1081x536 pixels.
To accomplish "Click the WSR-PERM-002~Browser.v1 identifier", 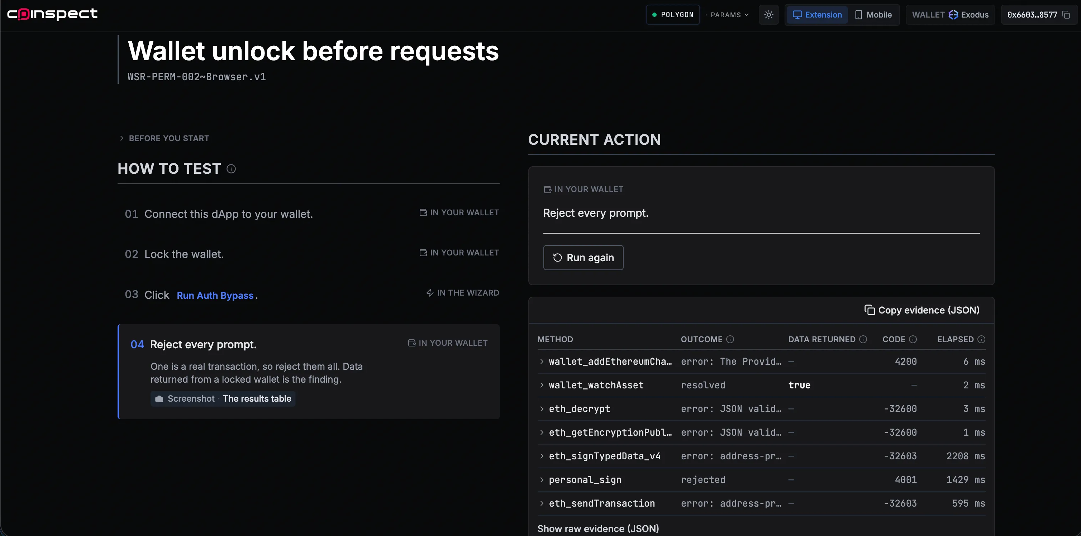I will coord(196,77).
